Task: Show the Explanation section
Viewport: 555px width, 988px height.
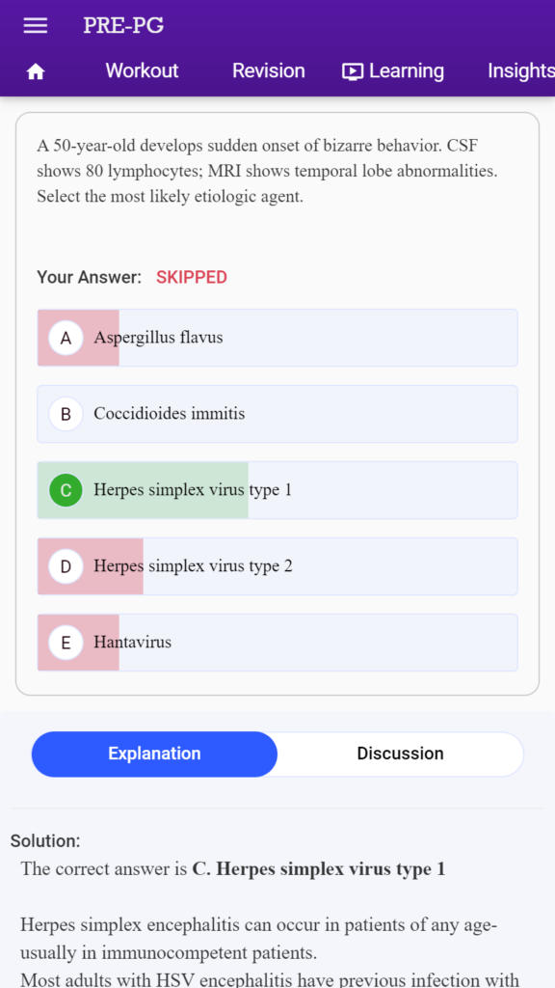Action: [x=154, y=754]
